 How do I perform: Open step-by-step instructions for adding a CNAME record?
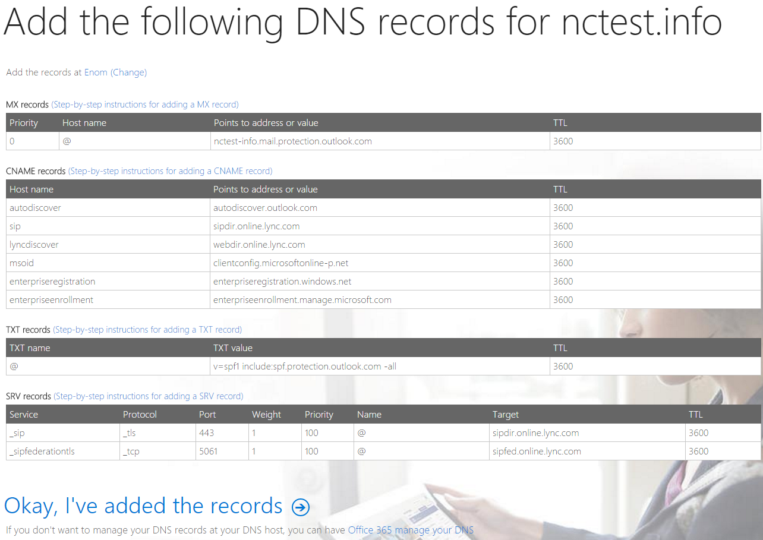pyautogui.click(x=171, y=171)
